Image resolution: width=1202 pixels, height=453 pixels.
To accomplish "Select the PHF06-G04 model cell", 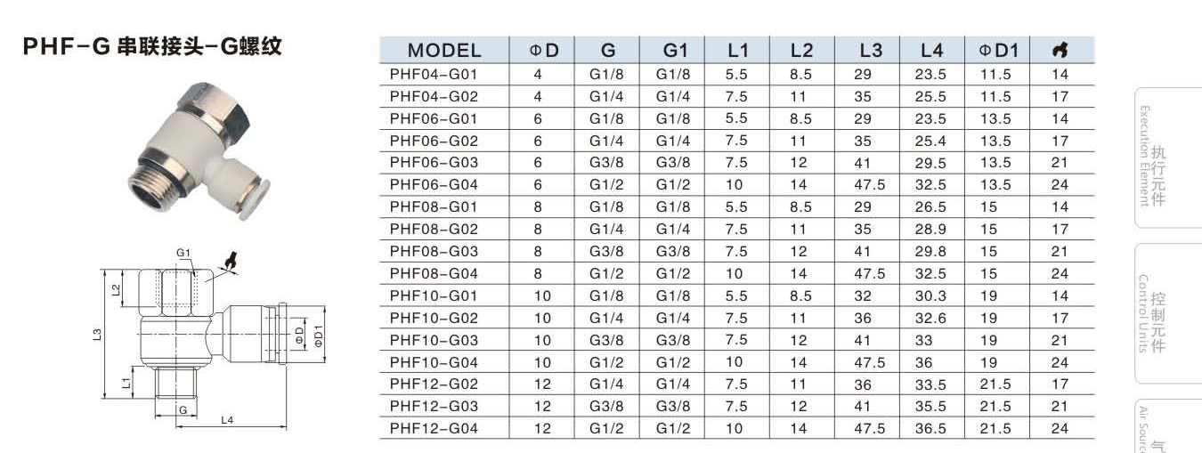I will 434,185.
